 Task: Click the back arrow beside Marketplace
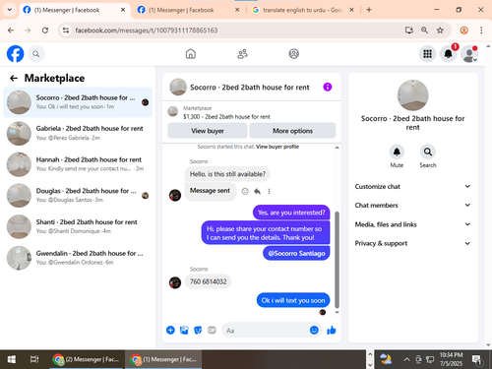[x=14, y=78]
